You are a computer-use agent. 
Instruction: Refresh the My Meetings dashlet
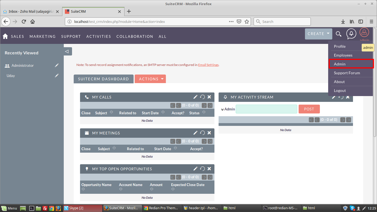click(202, 133)
